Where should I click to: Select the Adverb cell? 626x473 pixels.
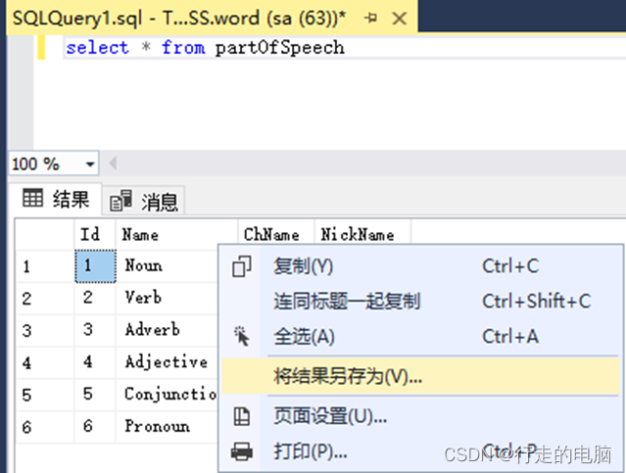tap(168, 330)
